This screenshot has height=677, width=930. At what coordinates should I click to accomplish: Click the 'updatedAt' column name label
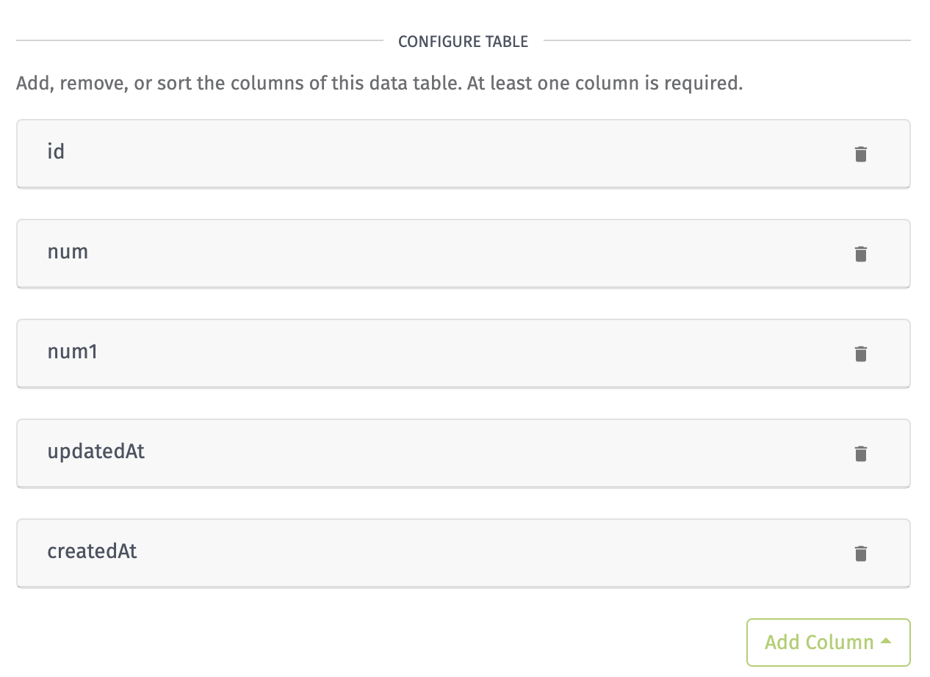point(96,452)
